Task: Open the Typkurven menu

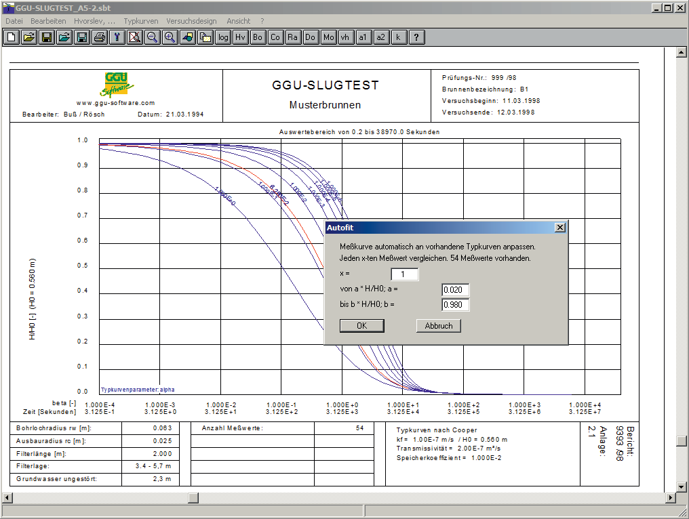Action: point(140,21)
